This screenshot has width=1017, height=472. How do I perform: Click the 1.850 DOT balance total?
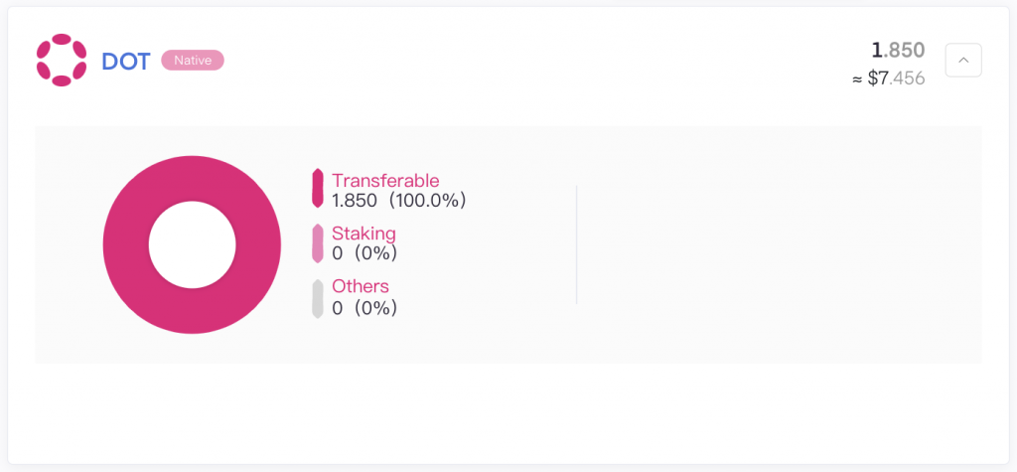[x=898, y=50]
